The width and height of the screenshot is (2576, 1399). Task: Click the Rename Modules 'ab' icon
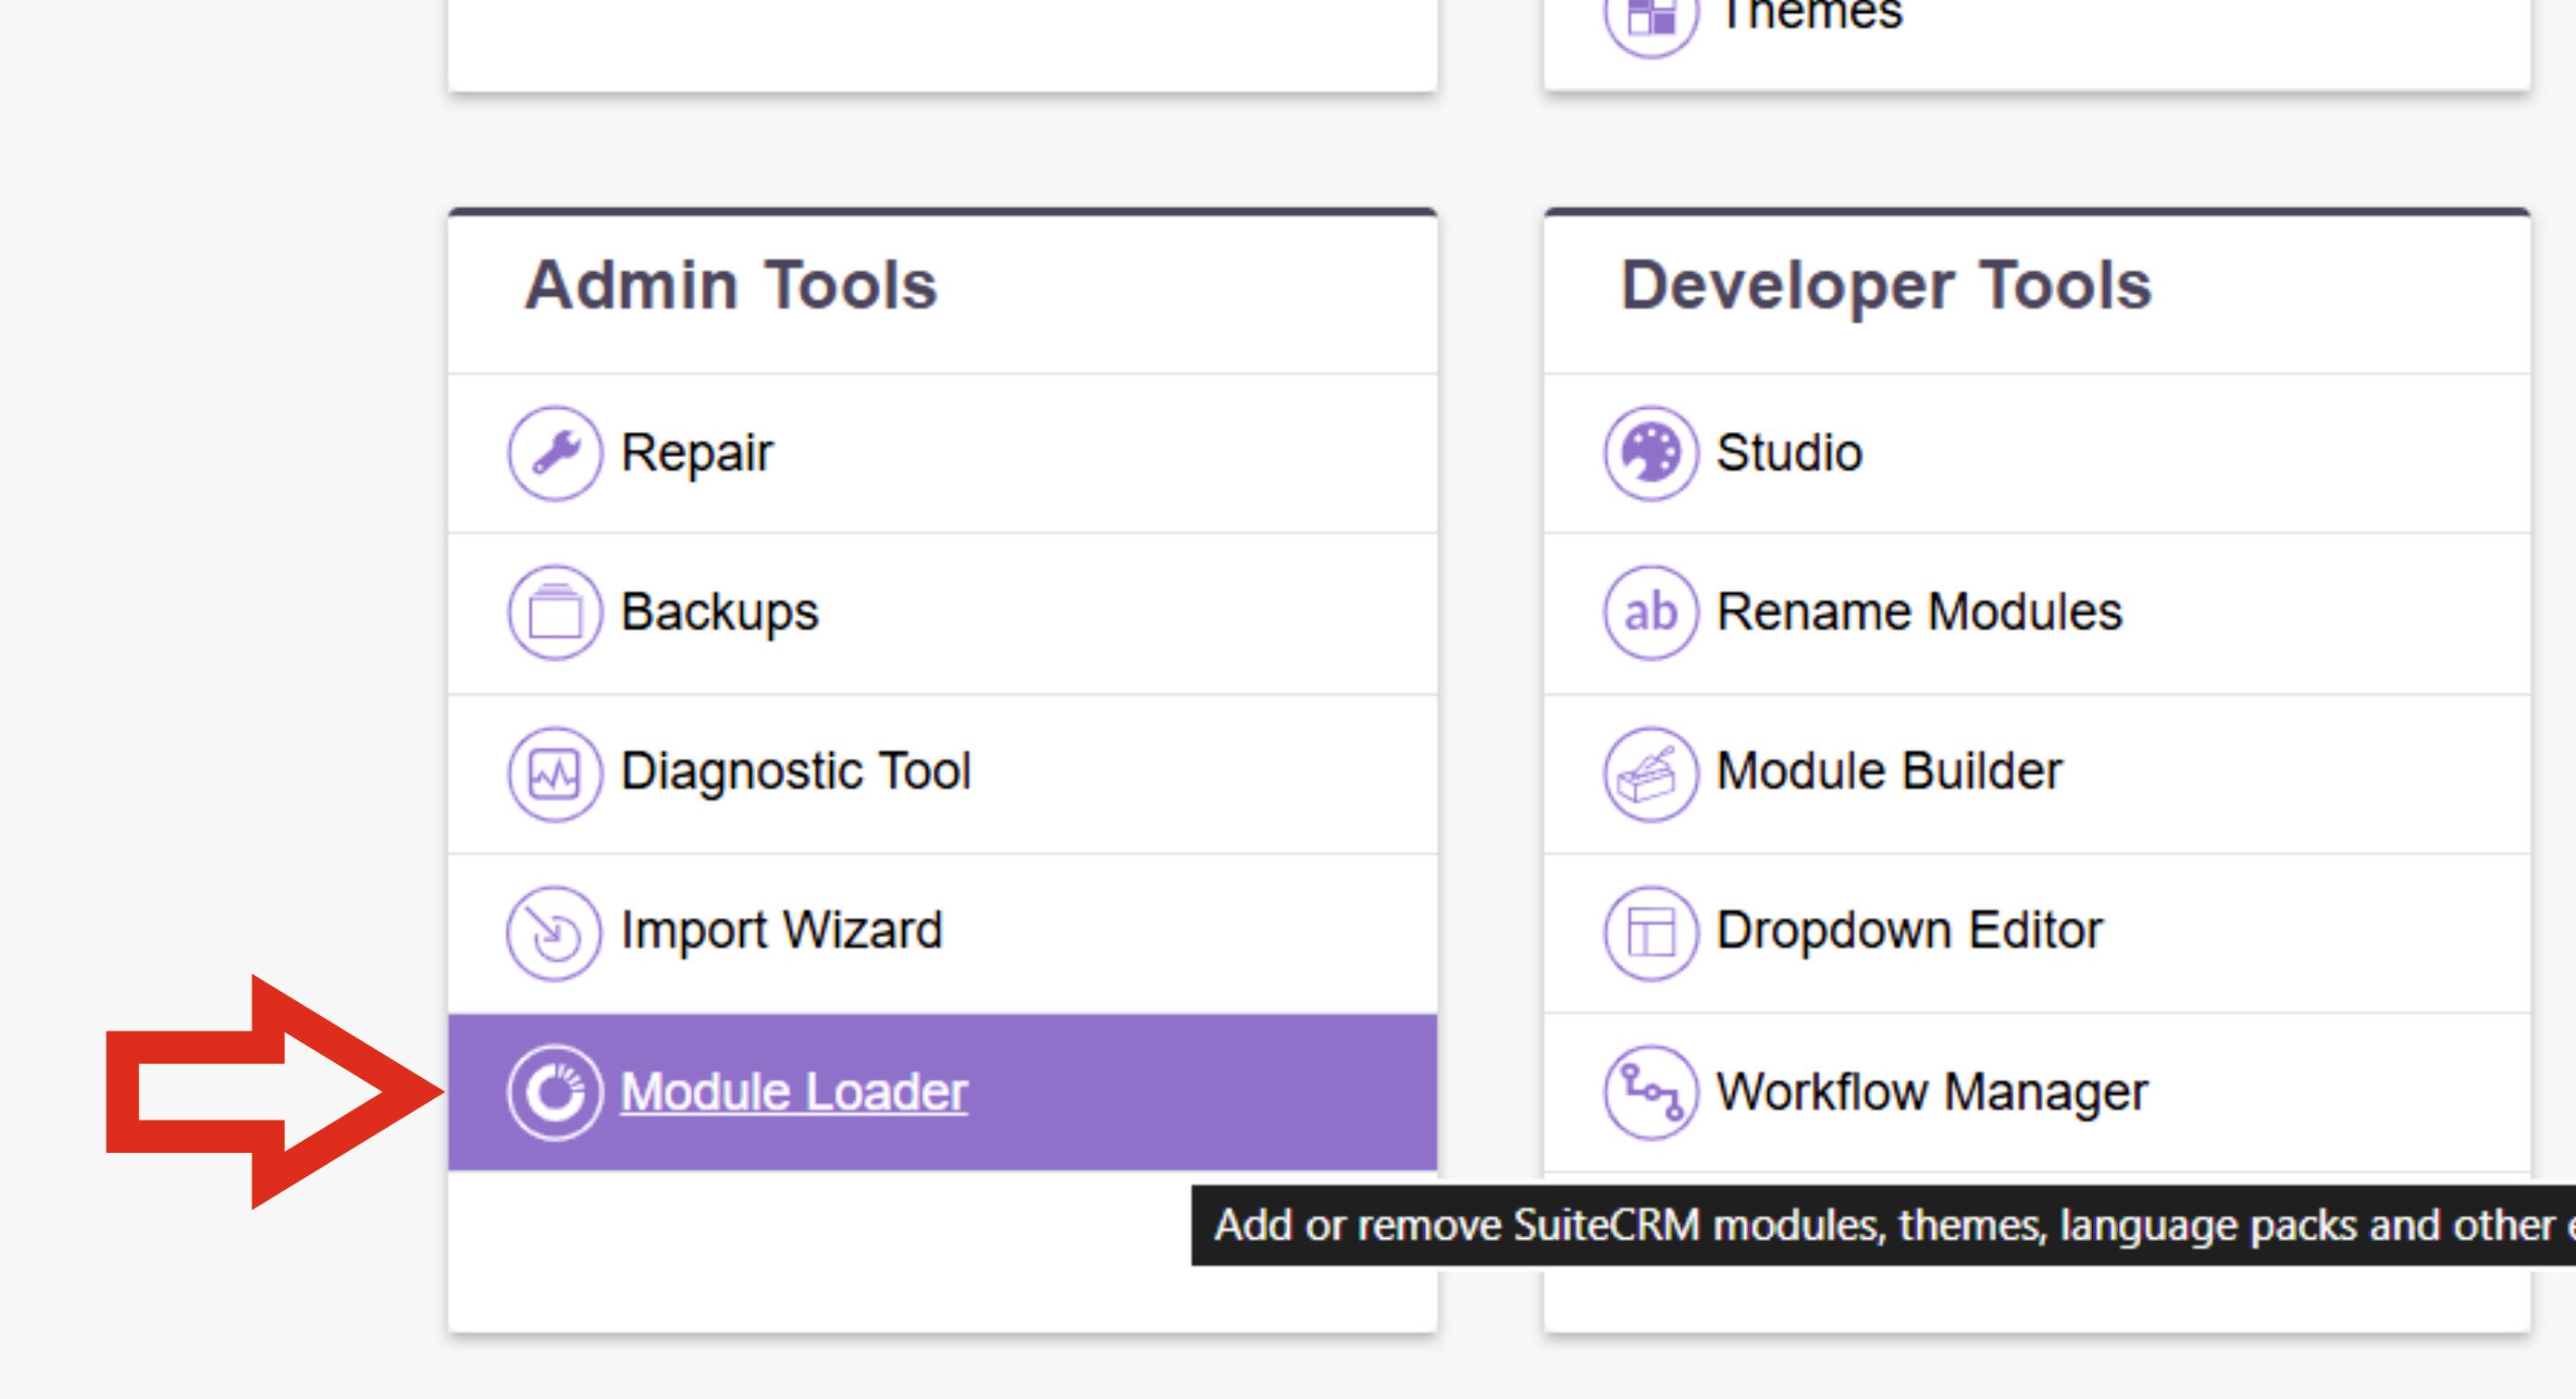click(1651, 612)
